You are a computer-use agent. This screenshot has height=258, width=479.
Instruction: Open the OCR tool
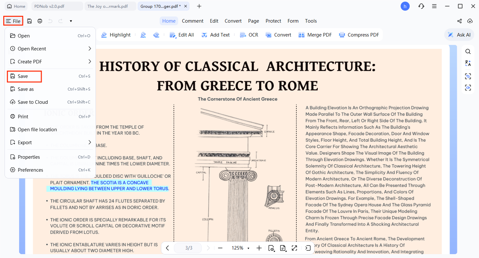pos(249,35)
